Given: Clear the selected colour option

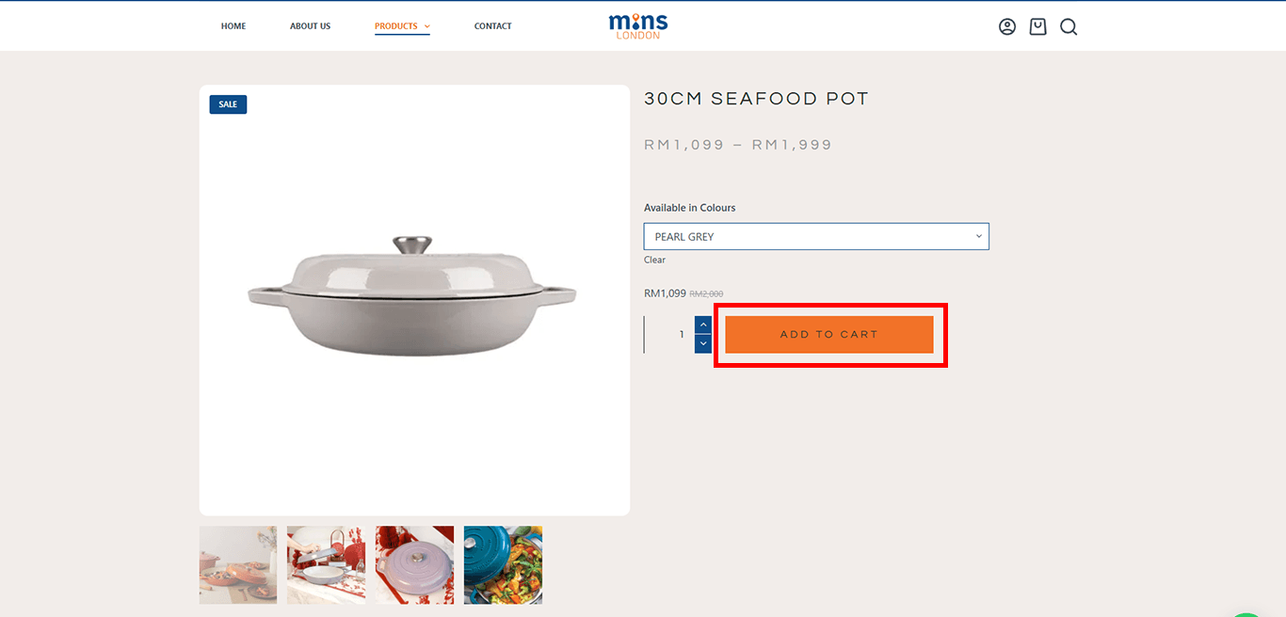Looking at the screenshot, I should click(654, 260).
